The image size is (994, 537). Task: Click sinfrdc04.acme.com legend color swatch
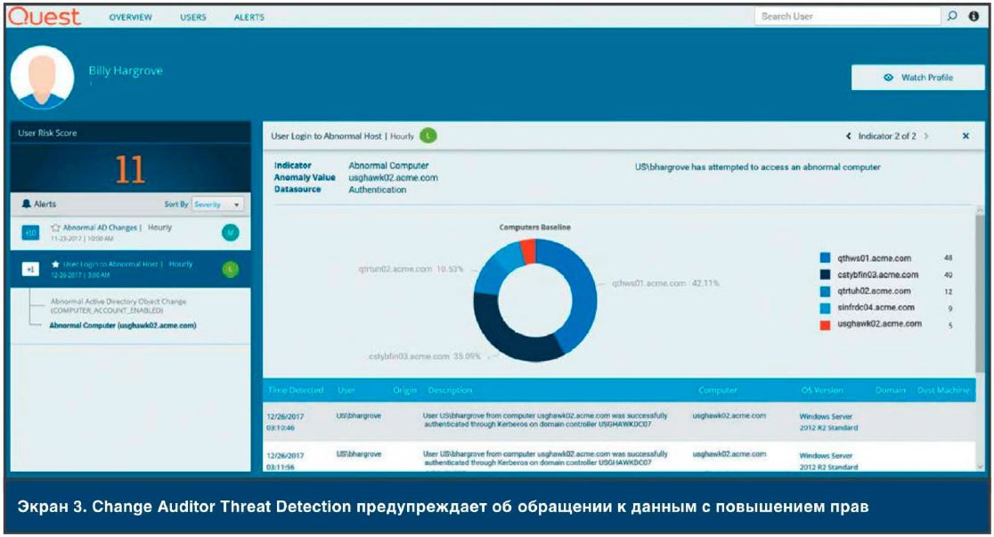(x=825, y=308)
